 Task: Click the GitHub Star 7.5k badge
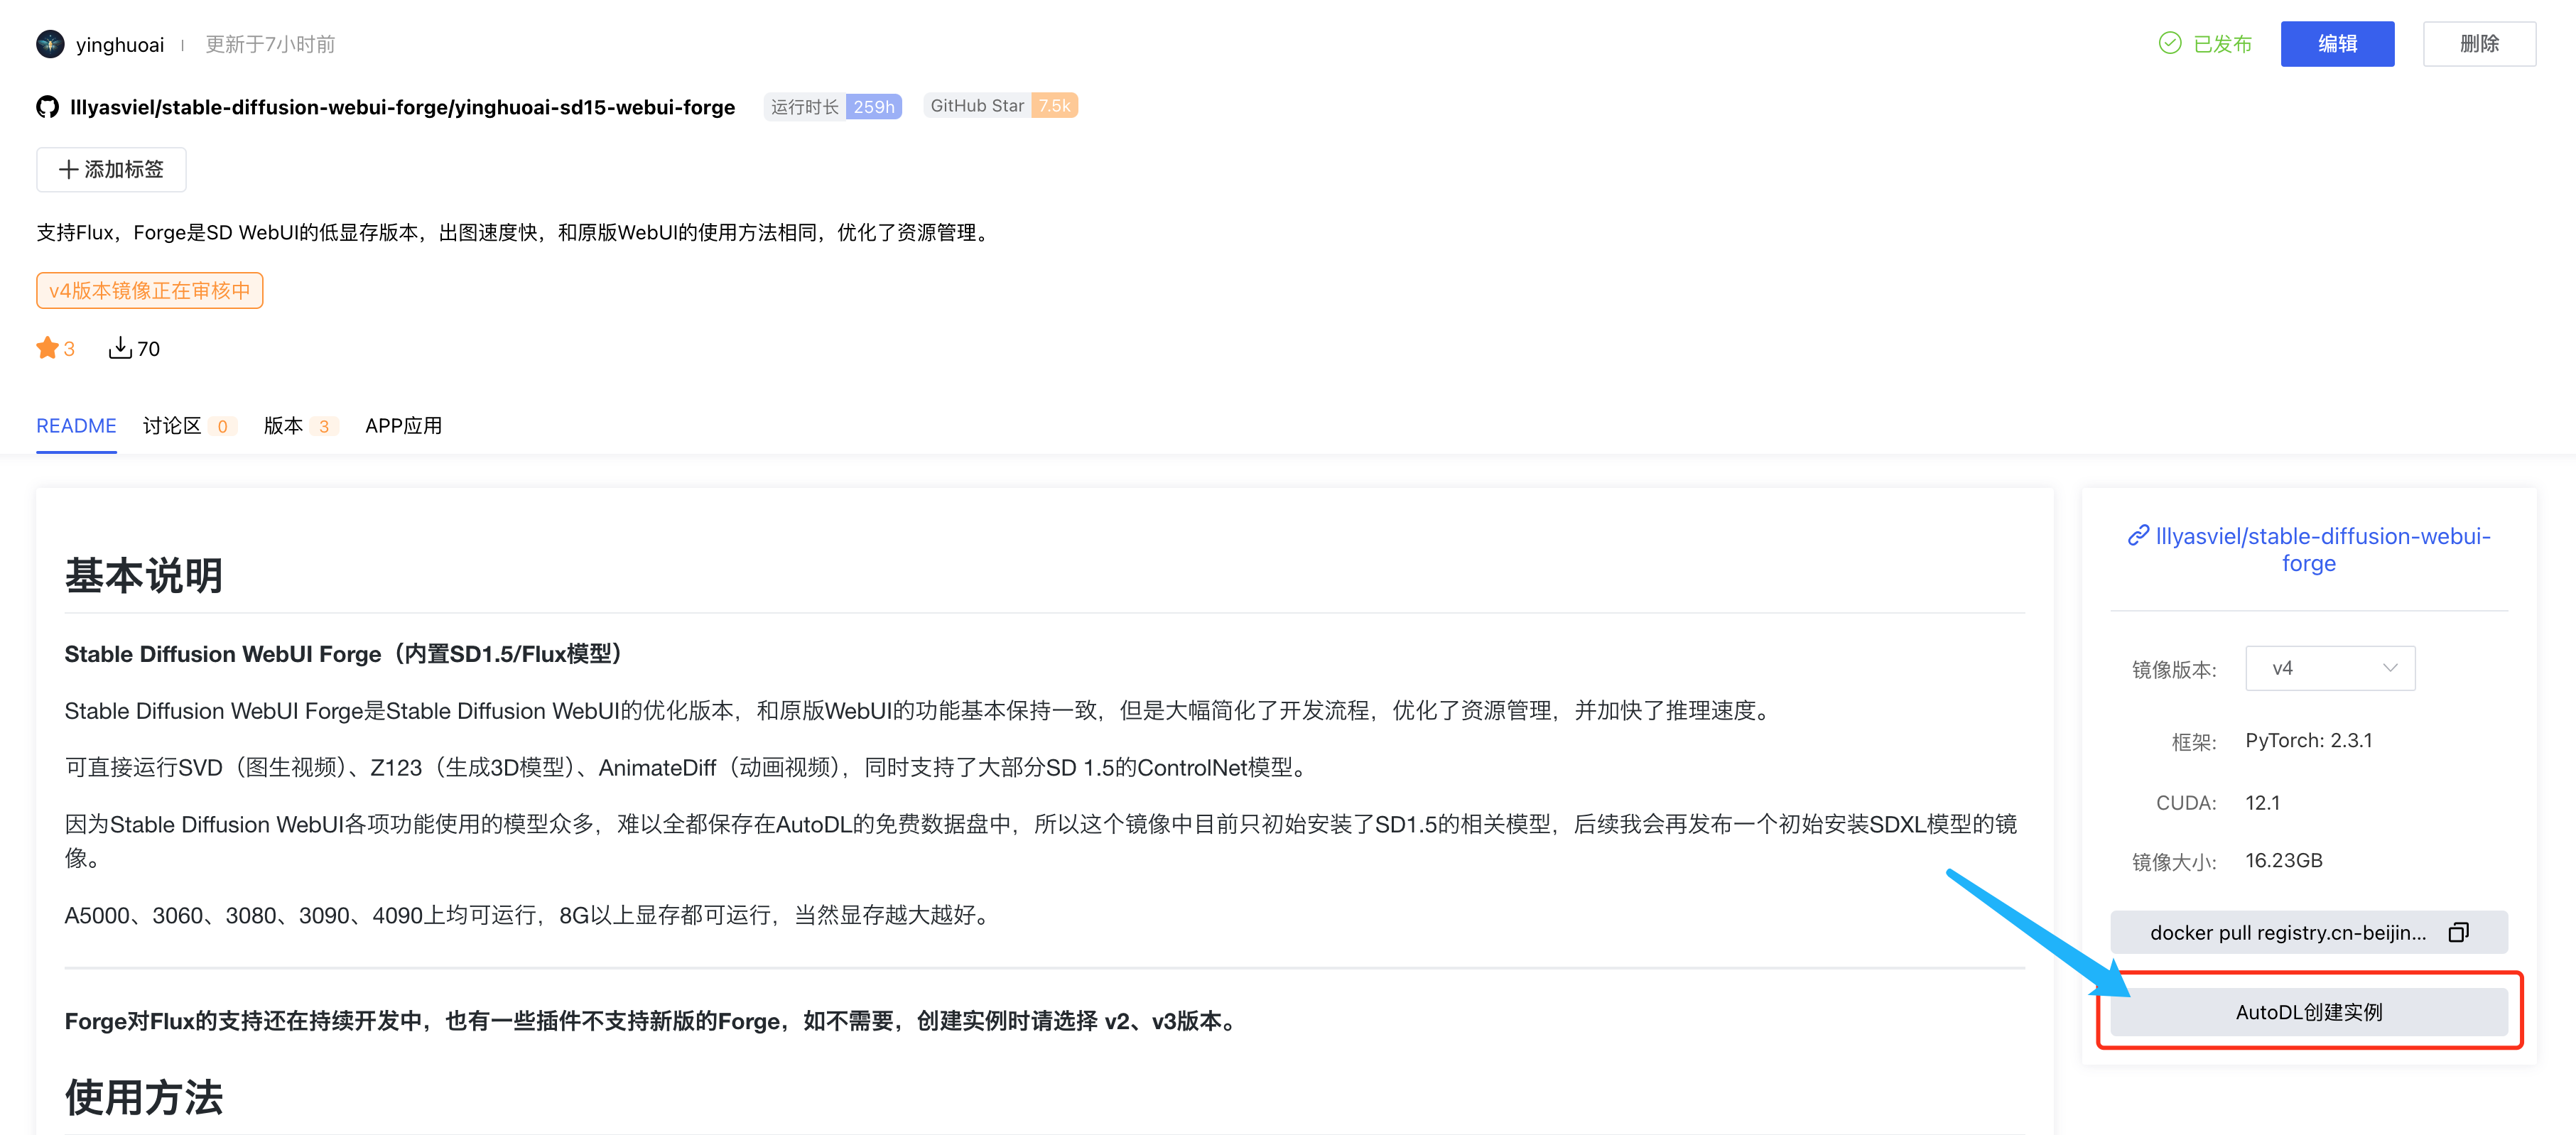click(1000, 105)
